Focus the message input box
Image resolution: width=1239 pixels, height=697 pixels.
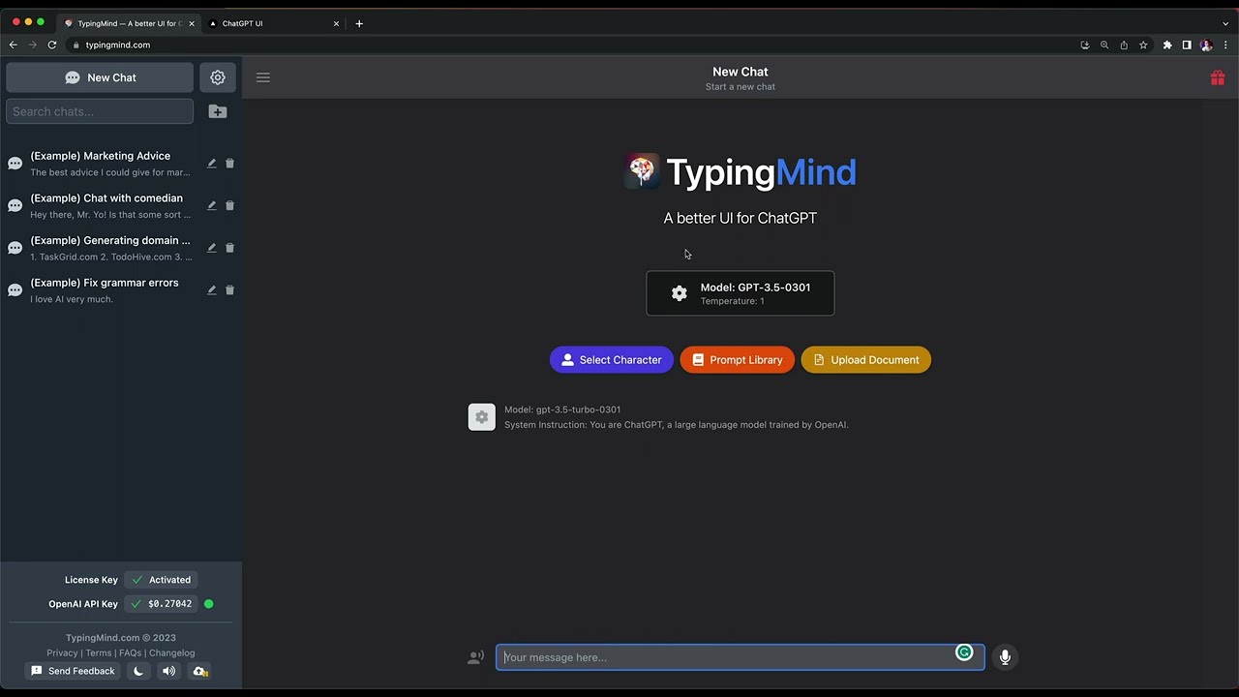740,657
